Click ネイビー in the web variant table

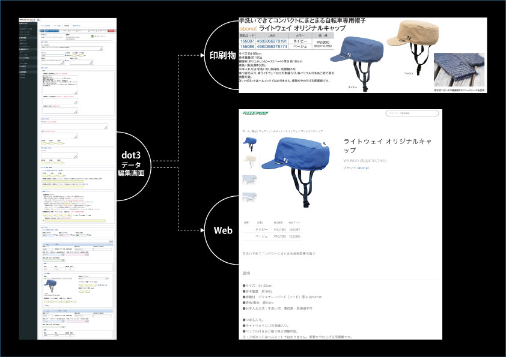(x=261, y=230)
